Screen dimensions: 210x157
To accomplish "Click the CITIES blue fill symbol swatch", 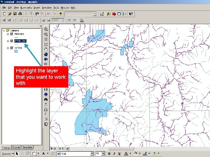I will click(x=16, y=51).
